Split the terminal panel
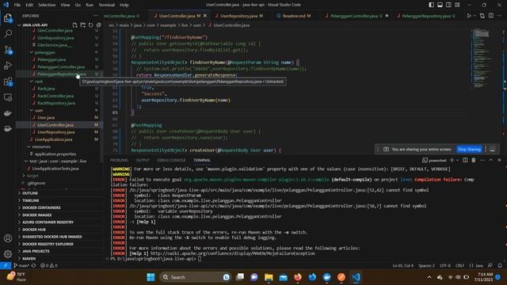This screenshot has width=507, height=285. tap(465, 160)
